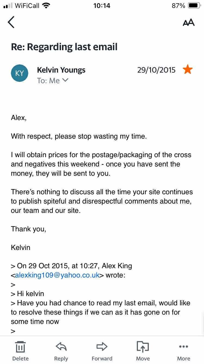The height and width of the screenshot is (364, 204).
Task: Tap the 10:14 clock in status bar
Action: 102,6
